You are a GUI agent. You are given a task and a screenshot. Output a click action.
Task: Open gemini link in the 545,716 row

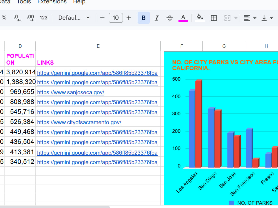click(x=97, y=112)
